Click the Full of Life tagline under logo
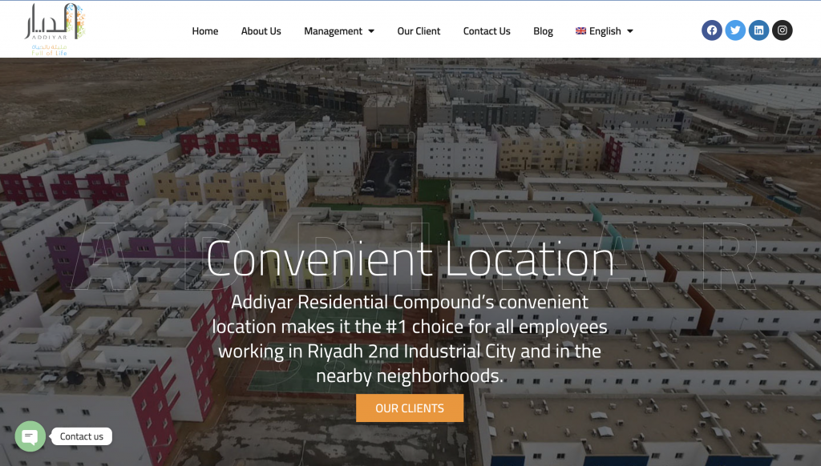Screen dimensions: 821x466 [x=49, y=53]
